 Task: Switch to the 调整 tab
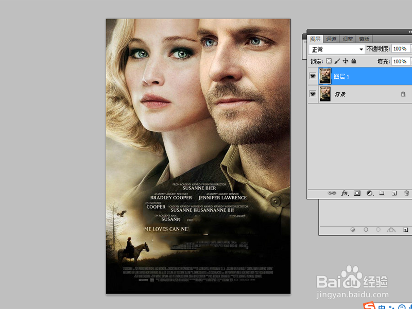click(348, 39)
